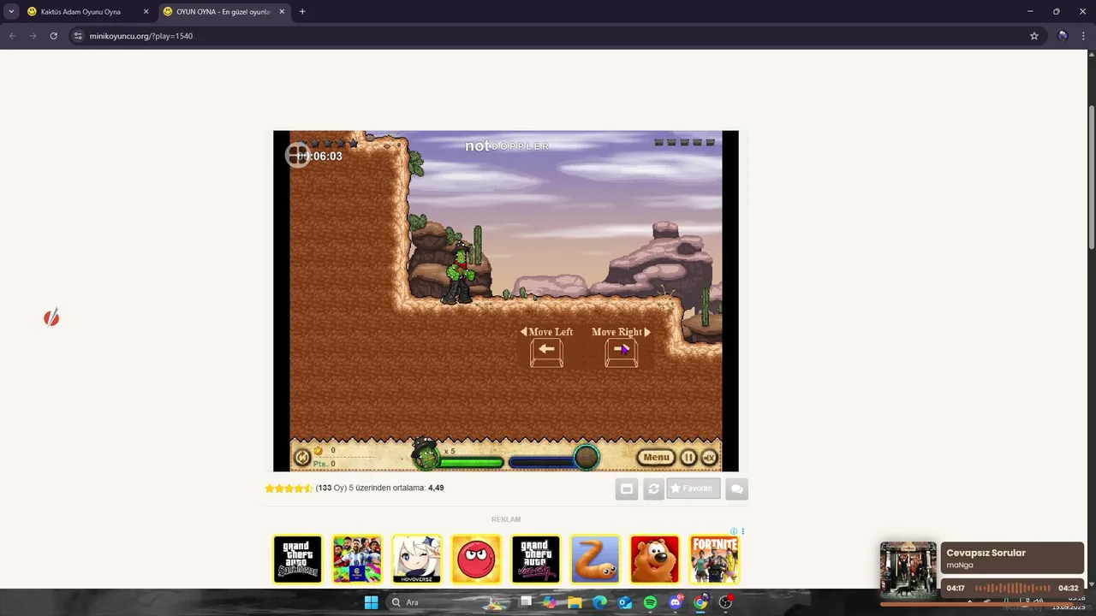
Task: Go back with browser back arrow
Action: [x=12, y=36]
